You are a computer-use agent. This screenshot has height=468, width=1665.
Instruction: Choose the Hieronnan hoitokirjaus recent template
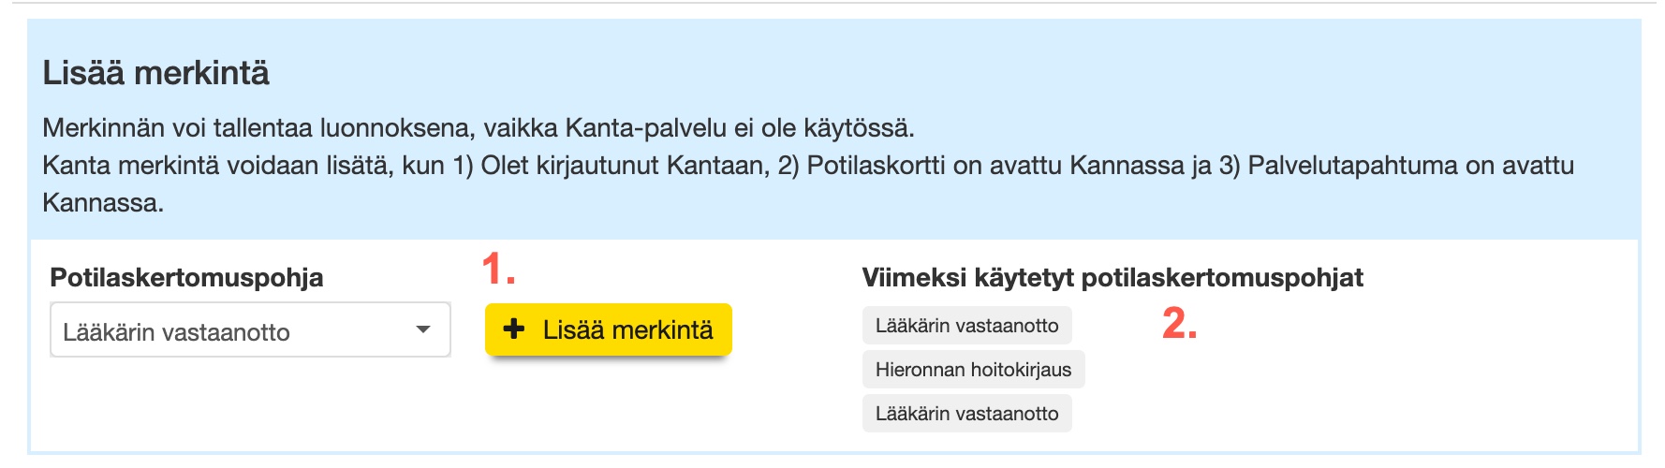[973, 370]
